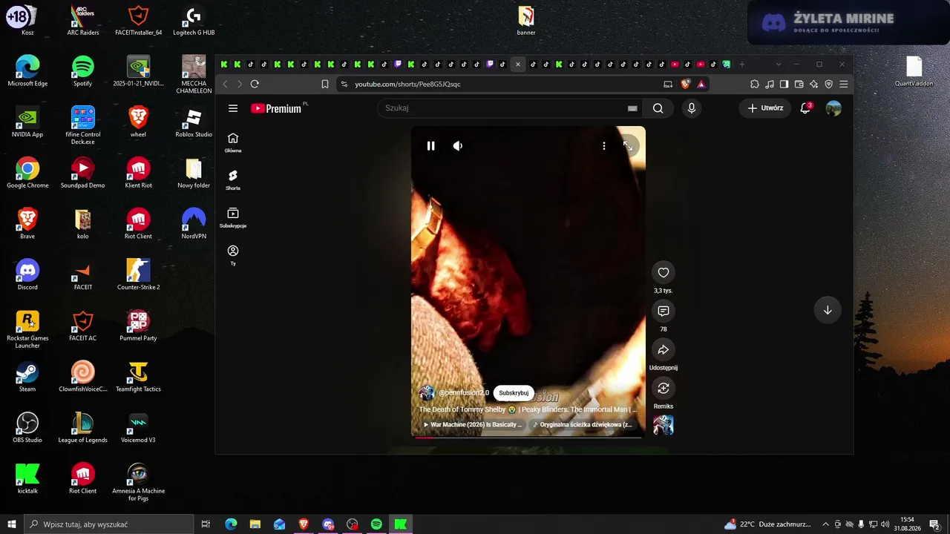Go to the YouTube Premium home logo
The width and height of the screenshot is (950, 534).
click(276, 108)
